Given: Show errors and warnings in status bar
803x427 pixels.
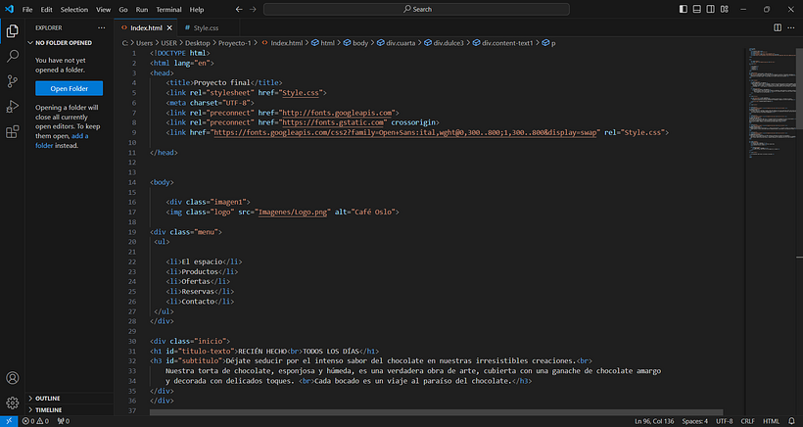Looking at the screenshot, I should click(35, 421).
